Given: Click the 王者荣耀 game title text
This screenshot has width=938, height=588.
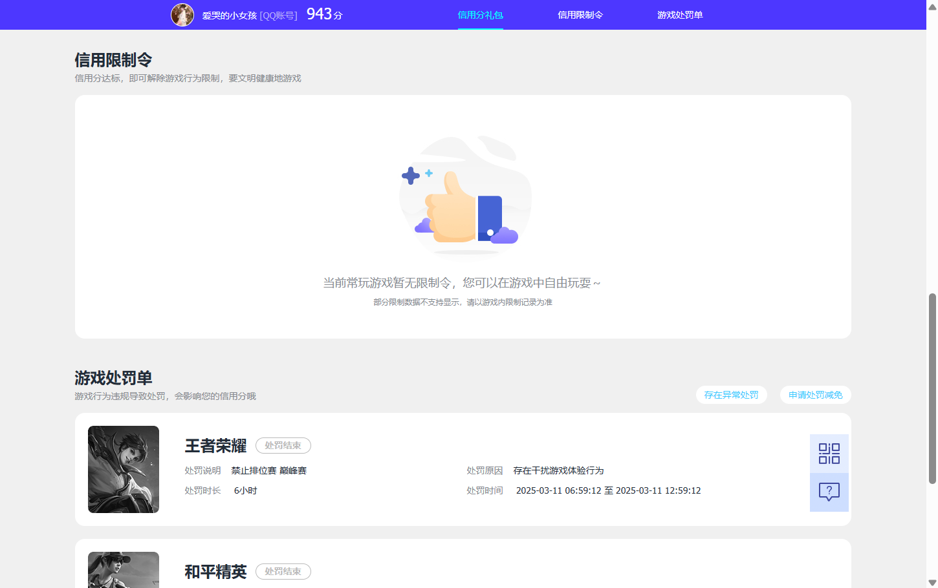Looking at the screenshot, I should 215,445.
